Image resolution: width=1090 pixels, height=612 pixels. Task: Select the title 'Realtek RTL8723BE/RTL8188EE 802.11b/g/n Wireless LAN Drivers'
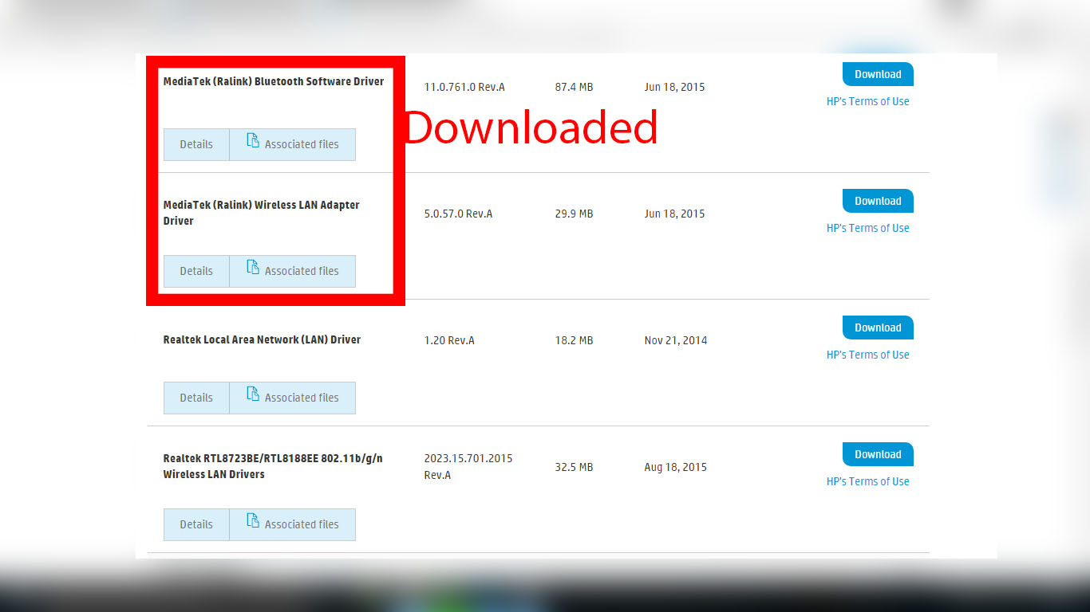[273, 466]
